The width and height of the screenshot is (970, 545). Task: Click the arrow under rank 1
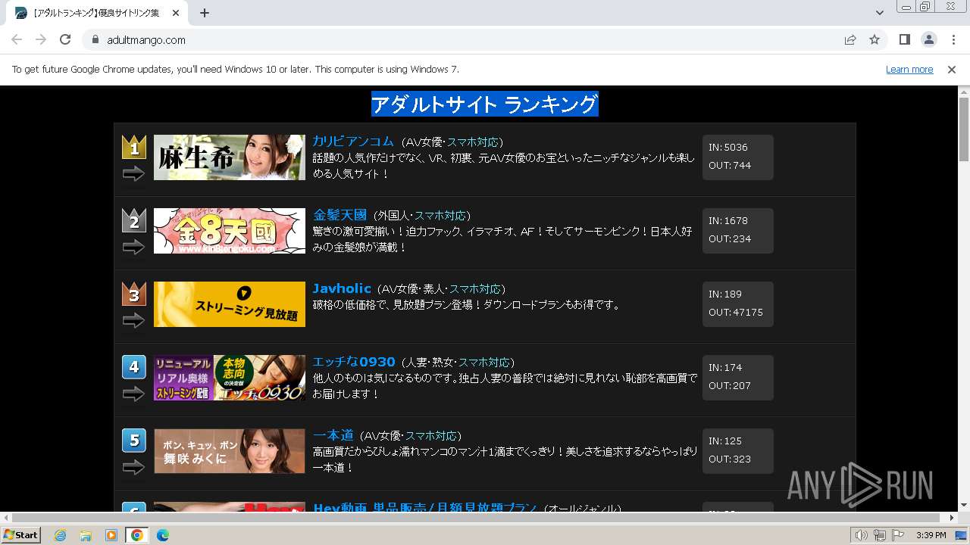click(x=133, y=174)
